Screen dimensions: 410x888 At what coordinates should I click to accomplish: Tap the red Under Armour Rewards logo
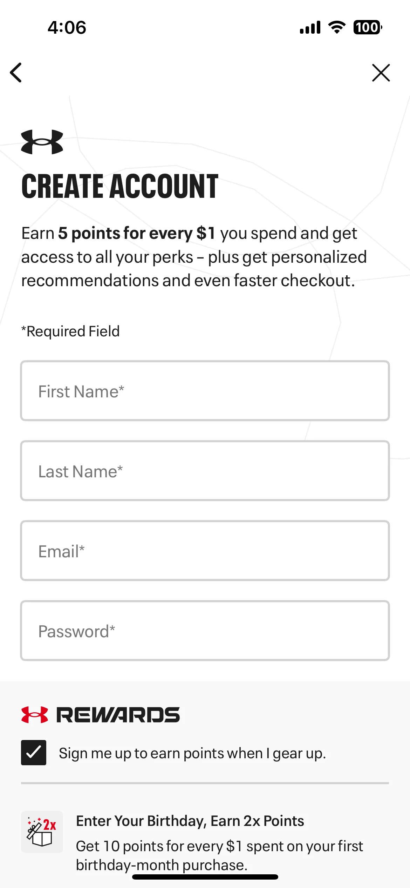35,715
